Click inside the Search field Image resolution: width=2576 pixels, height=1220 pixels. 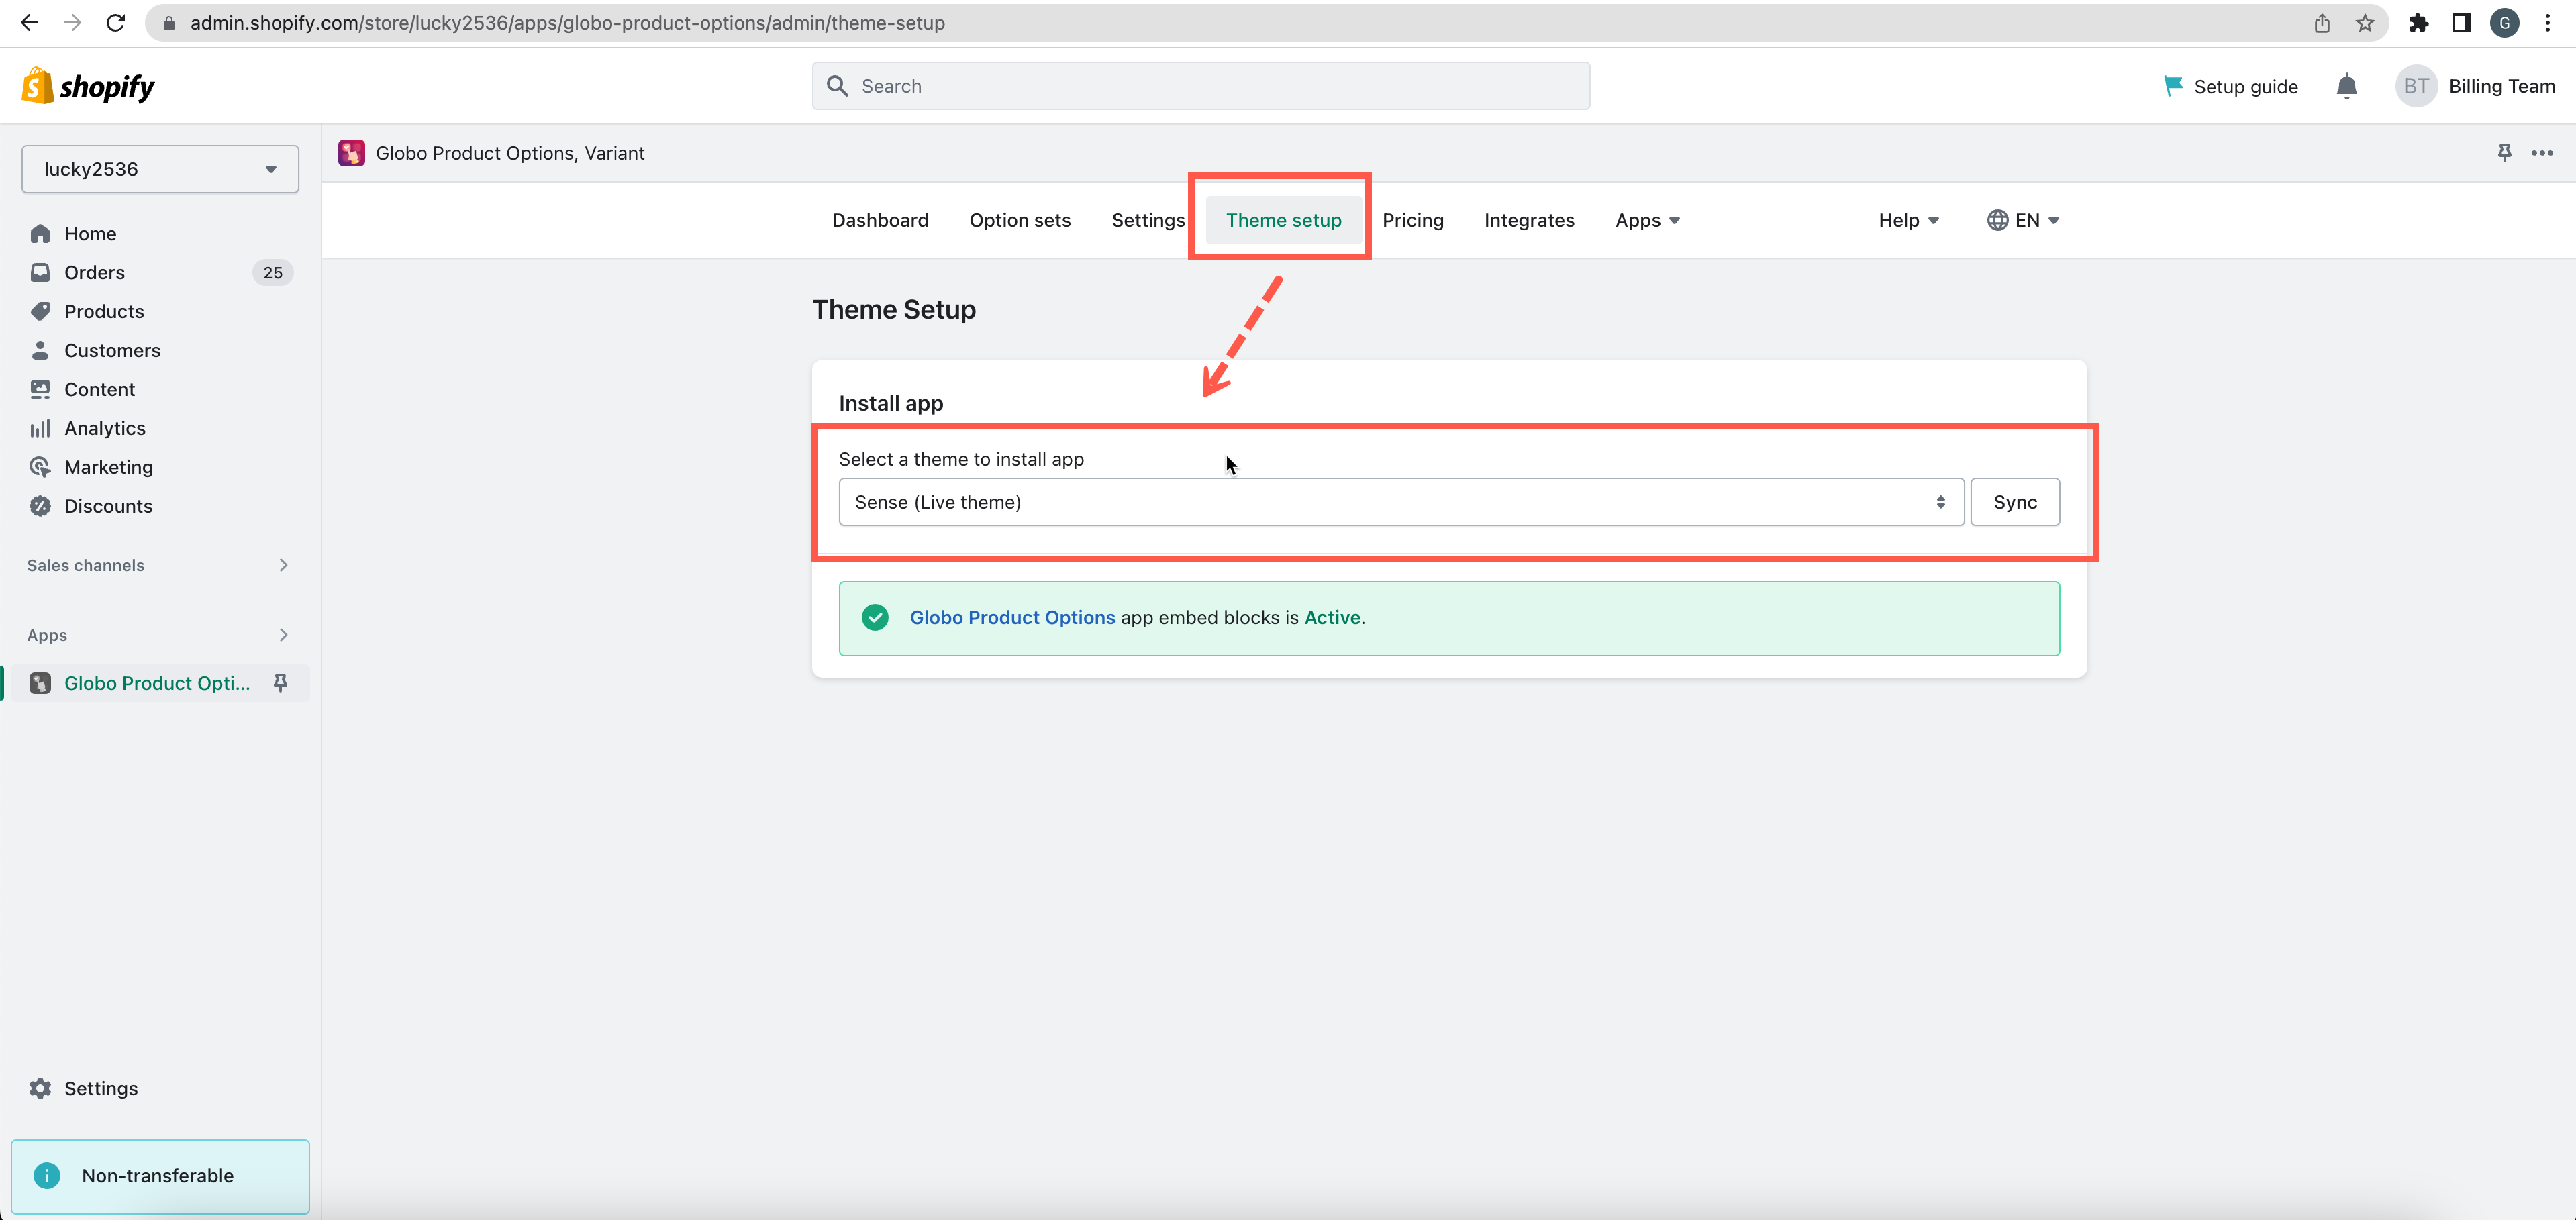pos(1200,86)
